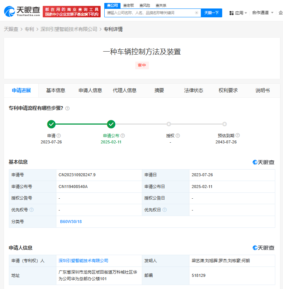Open classification link B60W30/18
This screenshot has width=283, height=289.
click(x=71, y=222)
